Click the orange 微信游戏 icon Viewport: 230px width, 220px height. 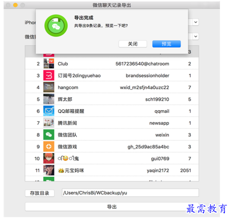coord(49,147)
